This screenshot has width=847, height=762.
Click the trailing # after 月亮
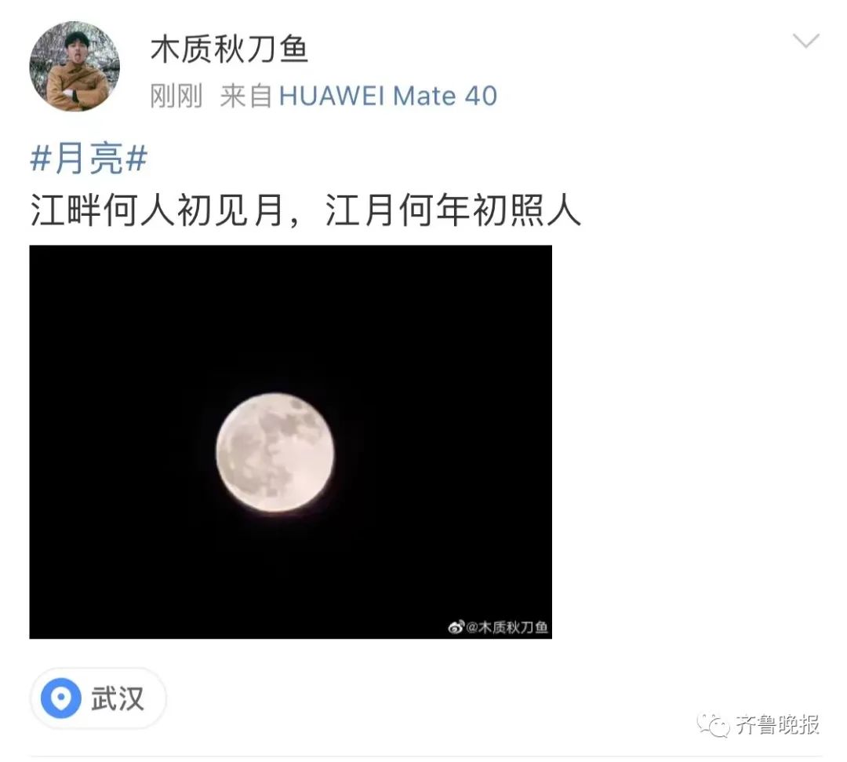coord(136,159)
